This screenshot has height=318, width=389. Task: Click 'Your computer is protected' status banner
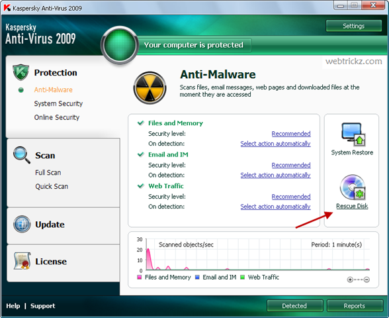click(x=194, y=45)
